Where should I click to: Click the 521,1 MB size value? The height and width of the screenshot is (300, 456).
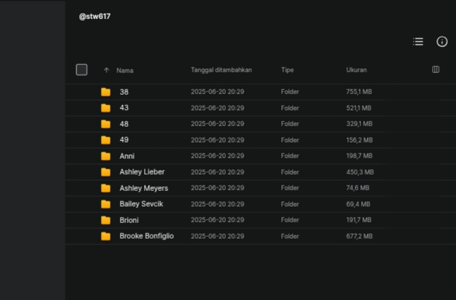358,108
